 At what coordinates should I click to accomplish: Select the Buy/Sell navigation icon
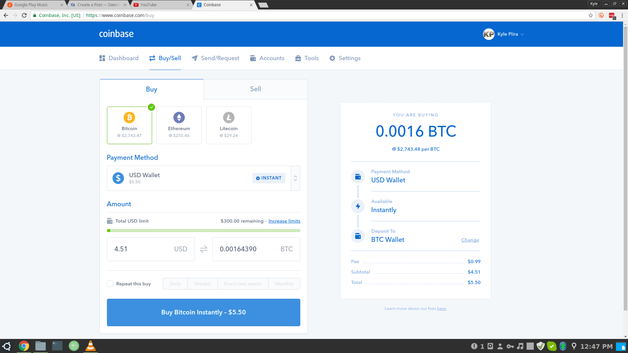[x=153, y=58]
